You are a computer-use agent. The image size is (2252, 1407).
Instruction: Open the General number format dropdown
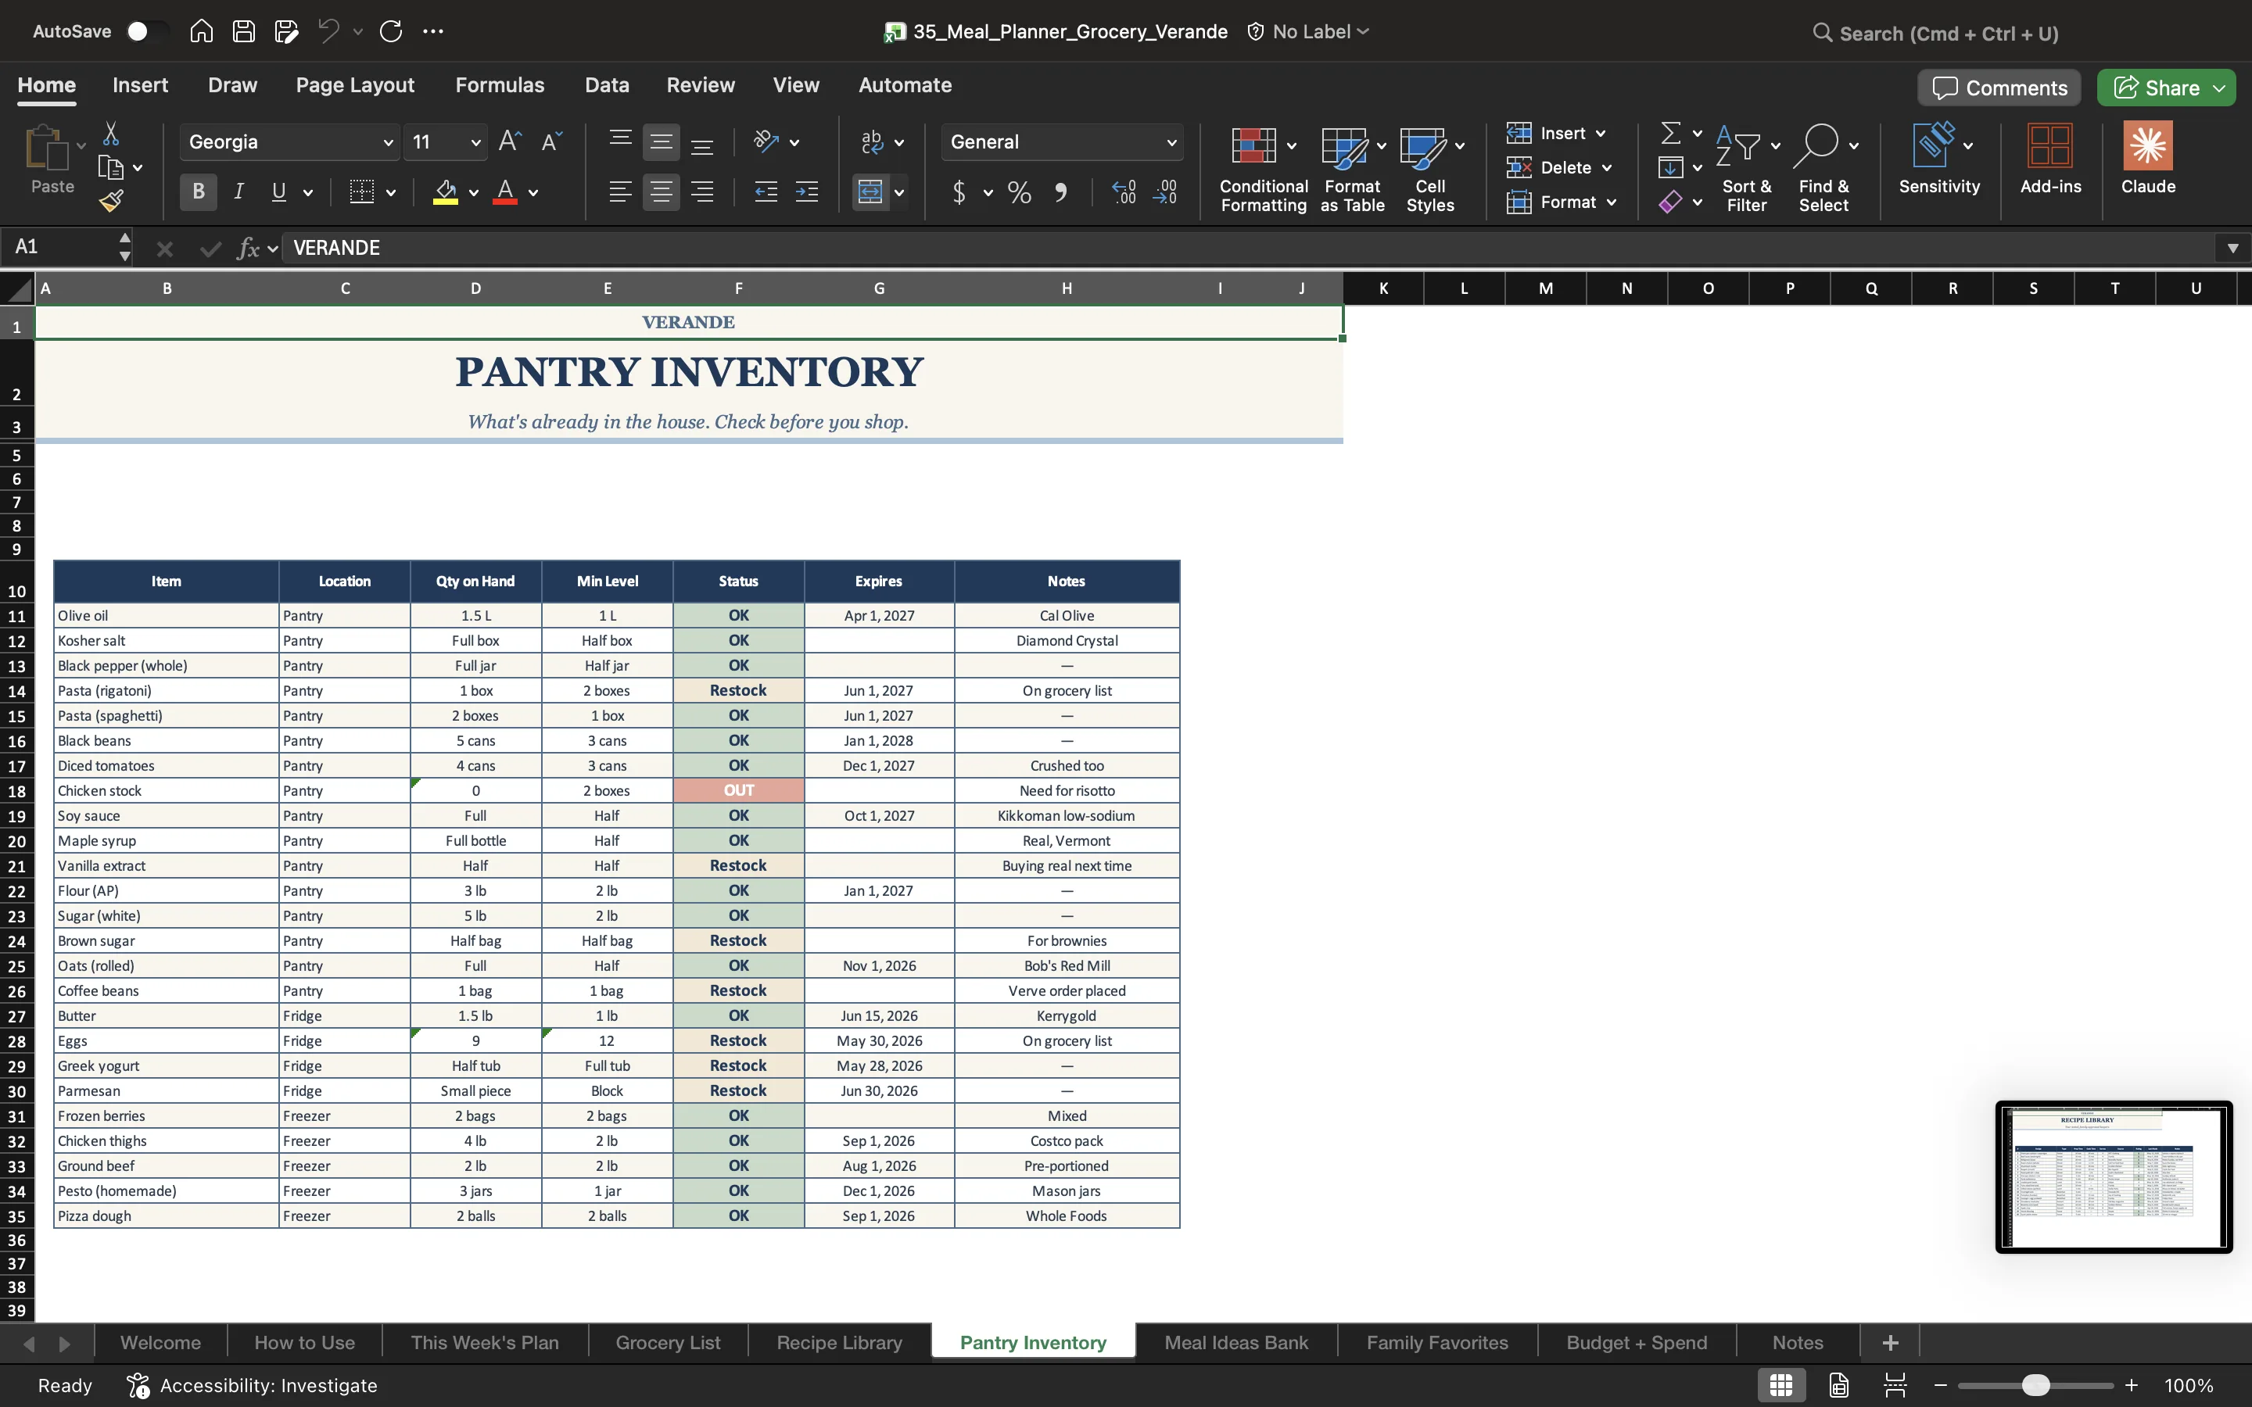(x=1171, y=142)
